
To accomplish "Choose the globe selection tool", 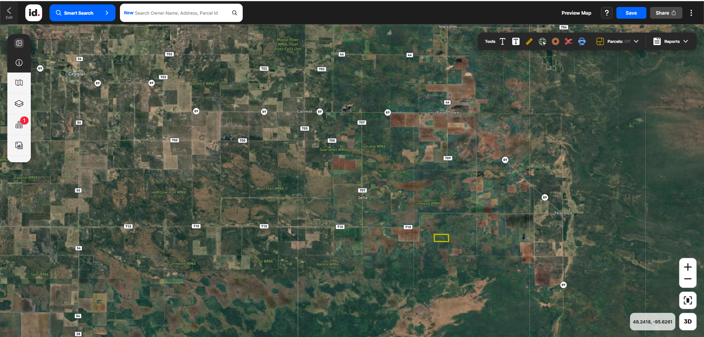I will tap(542, 41).
